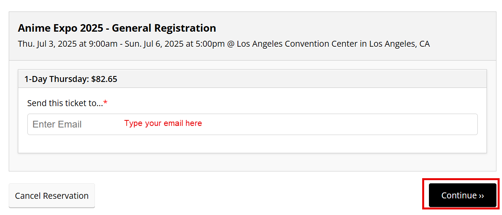Click "Los Angeles Convention Center" venue text
Screen dimensions: 502x215
click(x=297, y=44)
